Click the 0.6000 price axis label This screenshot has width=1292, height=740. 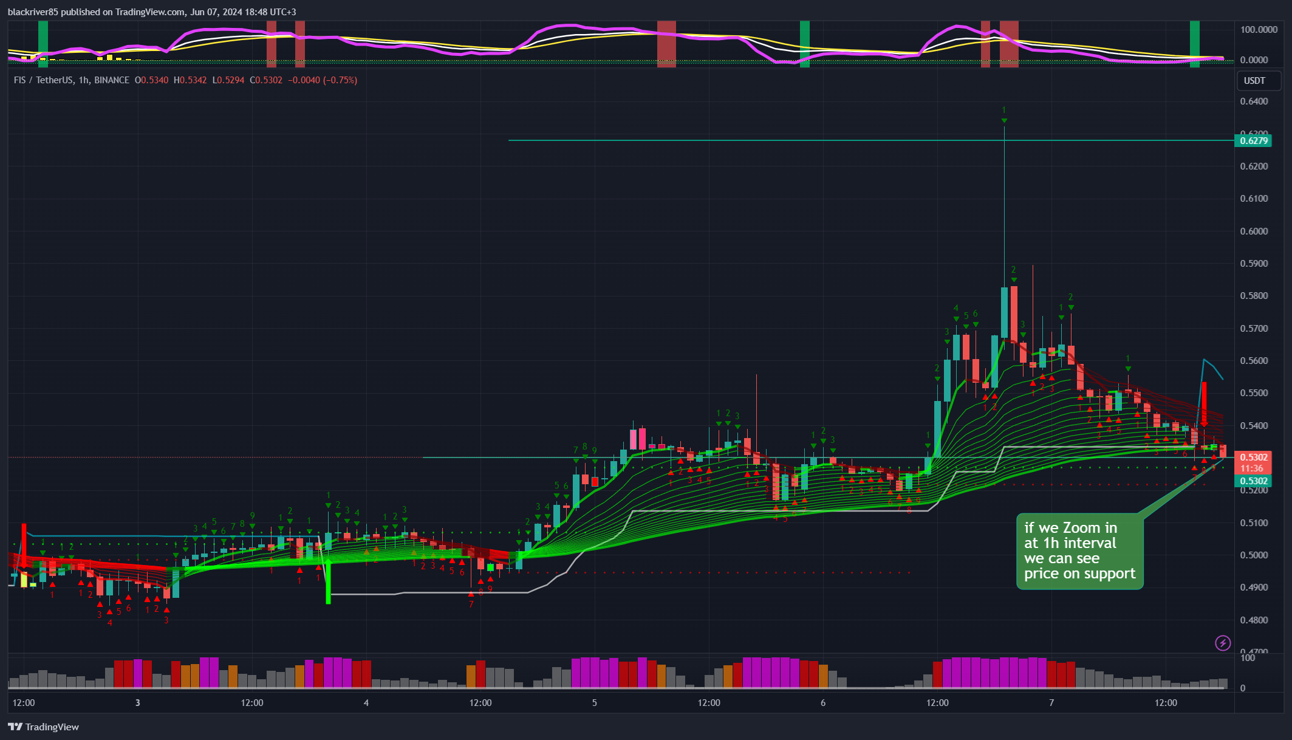click(x=1254, y=231)
